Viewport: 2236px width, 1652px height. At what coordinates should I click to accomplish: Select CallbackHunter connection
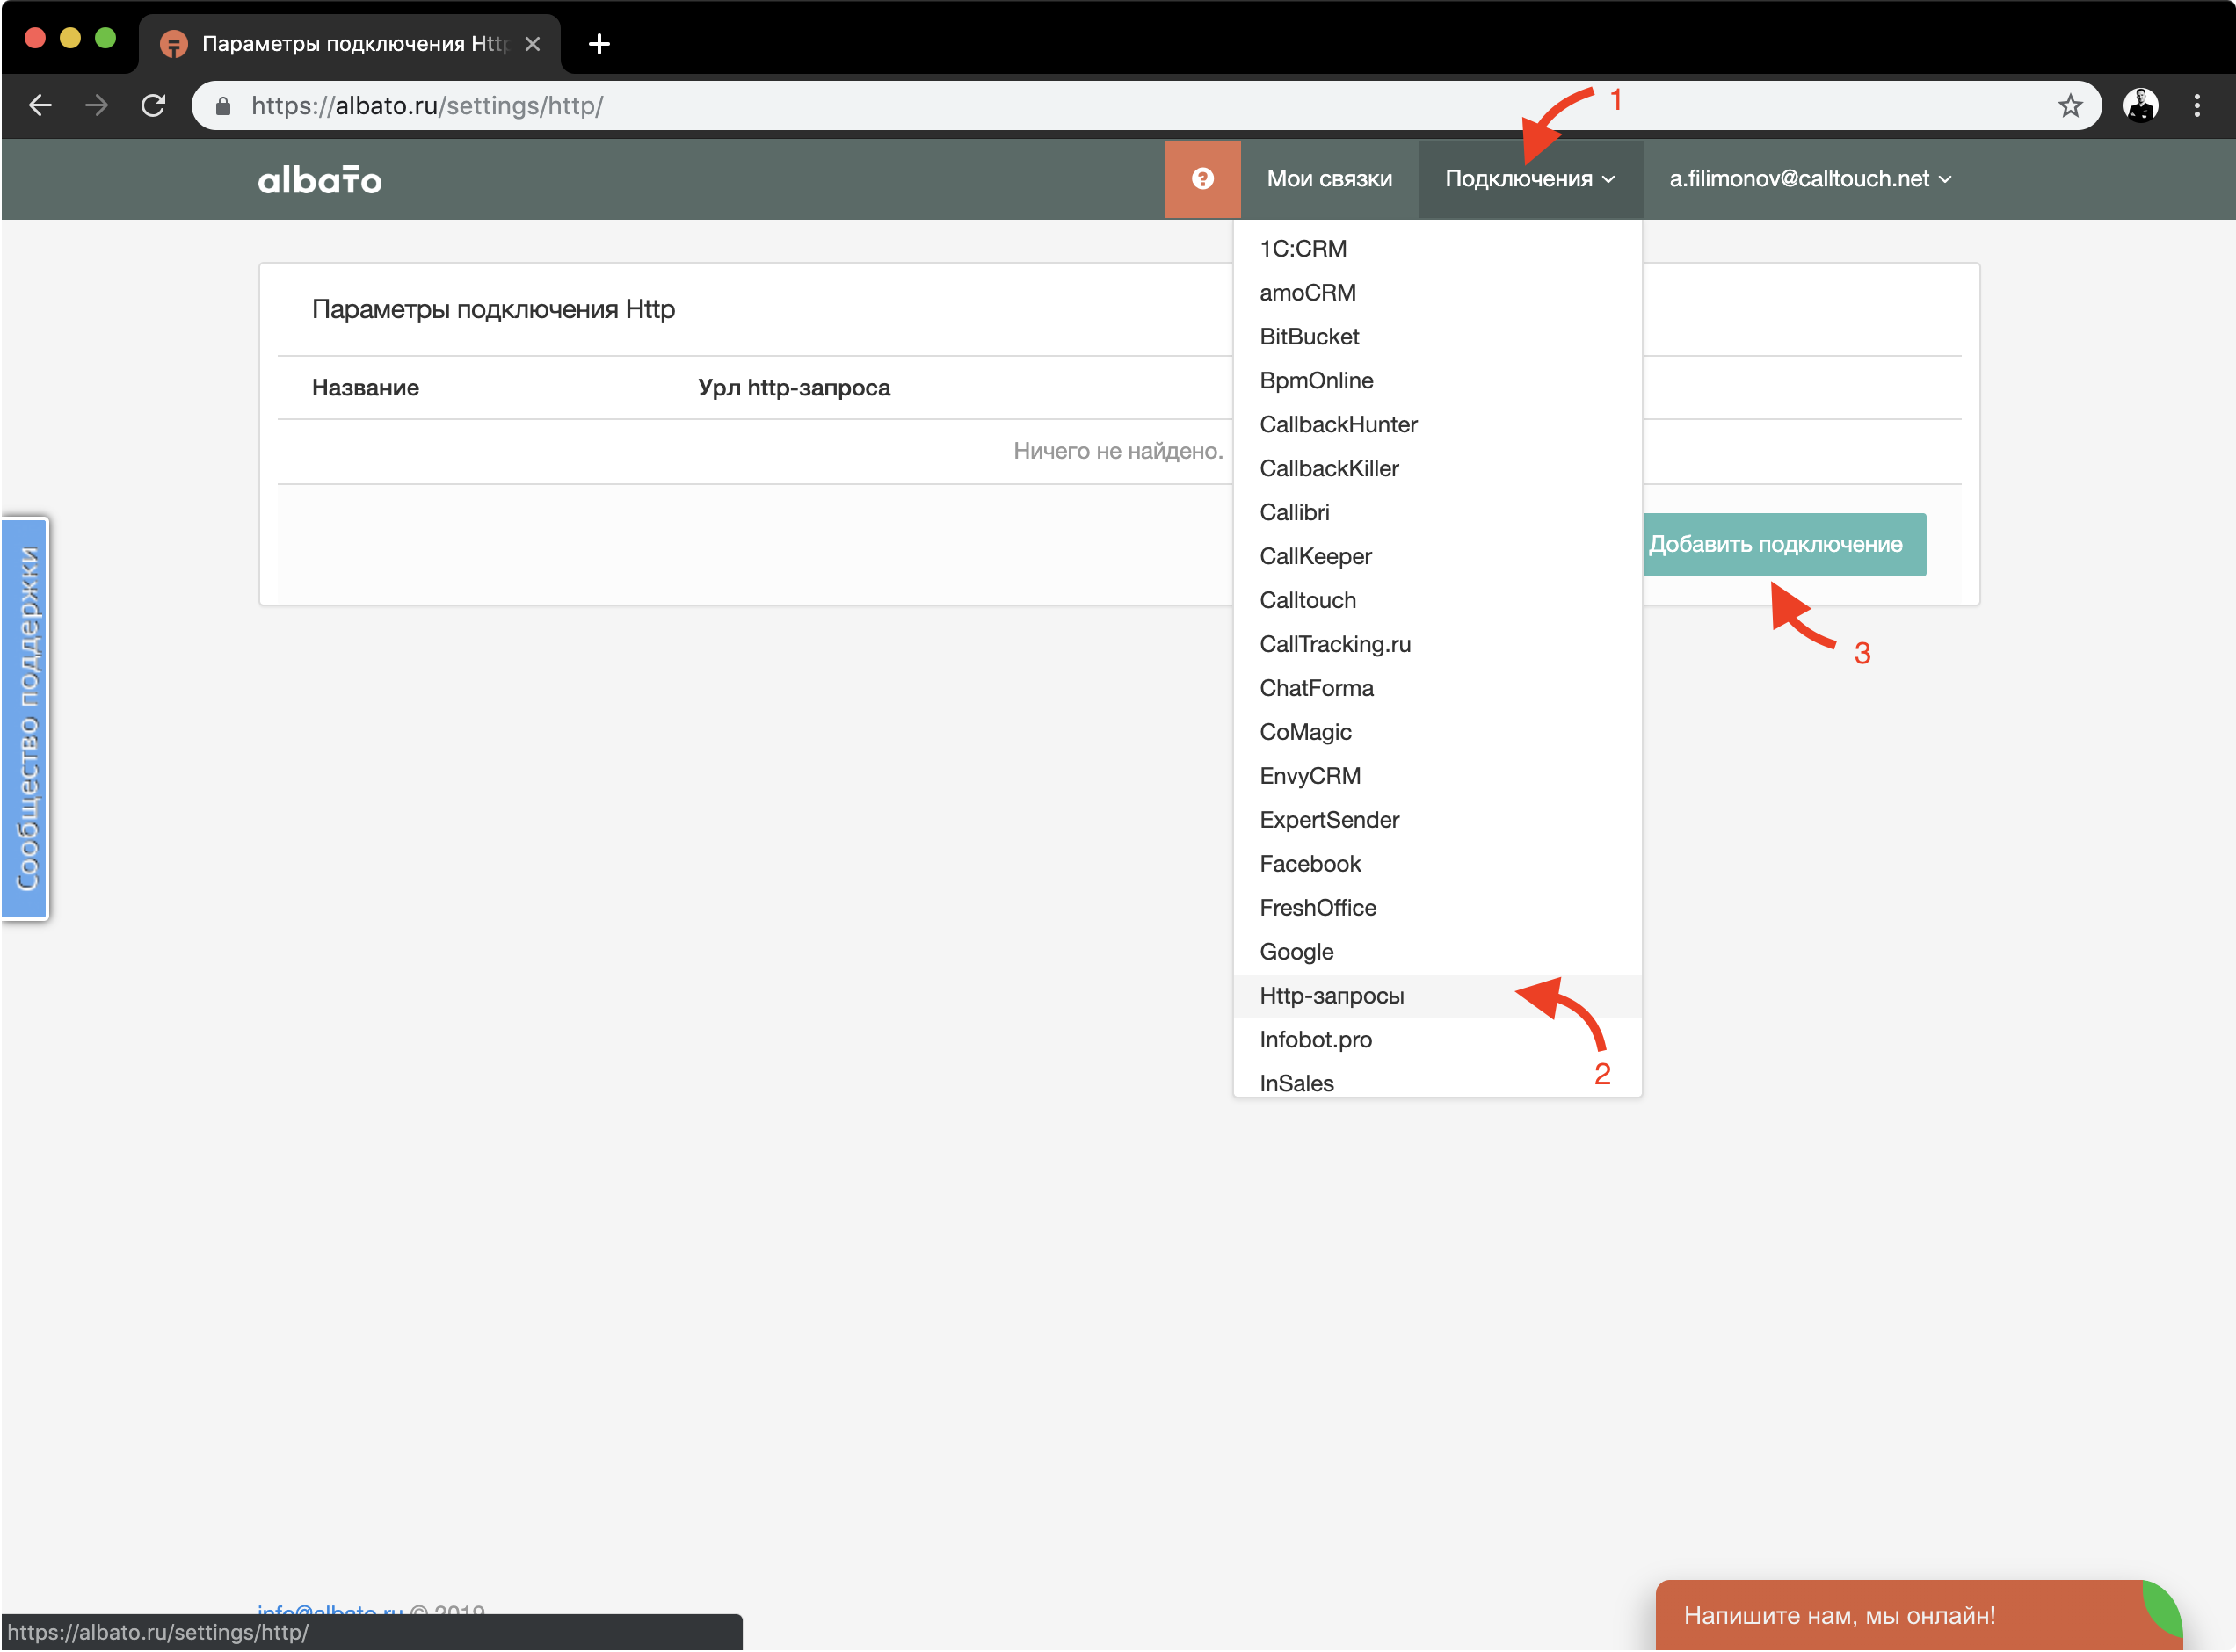click(1437, 425)
